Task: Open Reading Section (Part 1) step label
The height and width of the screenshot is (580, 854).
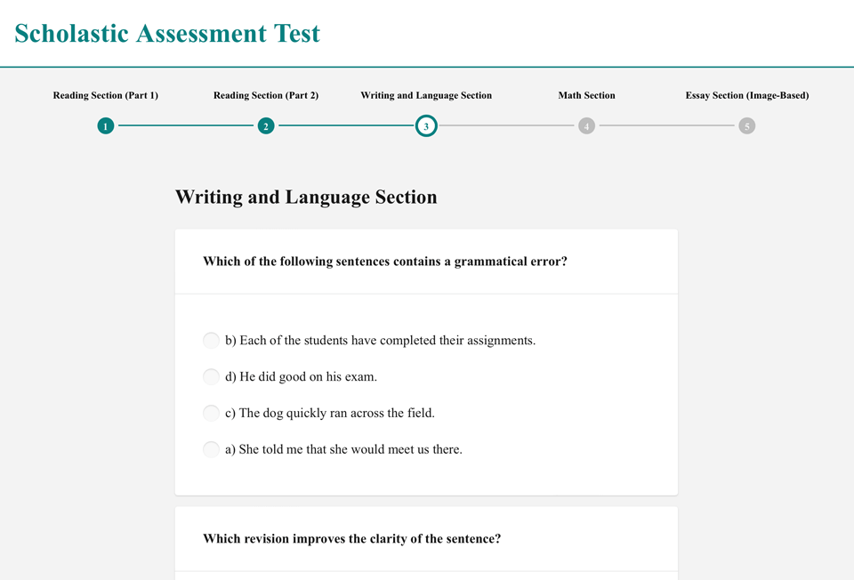Action: pyautogui.click(x=106, y=95)
